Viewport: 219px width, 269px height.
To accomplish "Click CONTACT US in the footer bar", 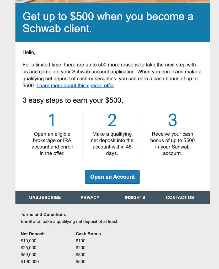I will tap(180, 197).
